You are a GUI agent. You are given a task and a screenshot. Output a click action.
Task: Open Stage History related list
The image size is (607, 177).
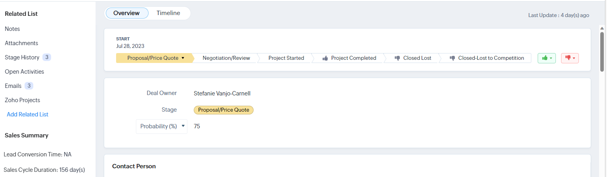22,57
